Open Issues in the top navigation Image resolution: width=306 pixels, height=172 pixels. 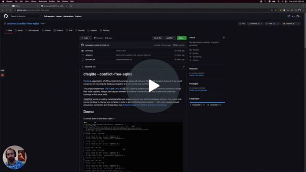59,16
